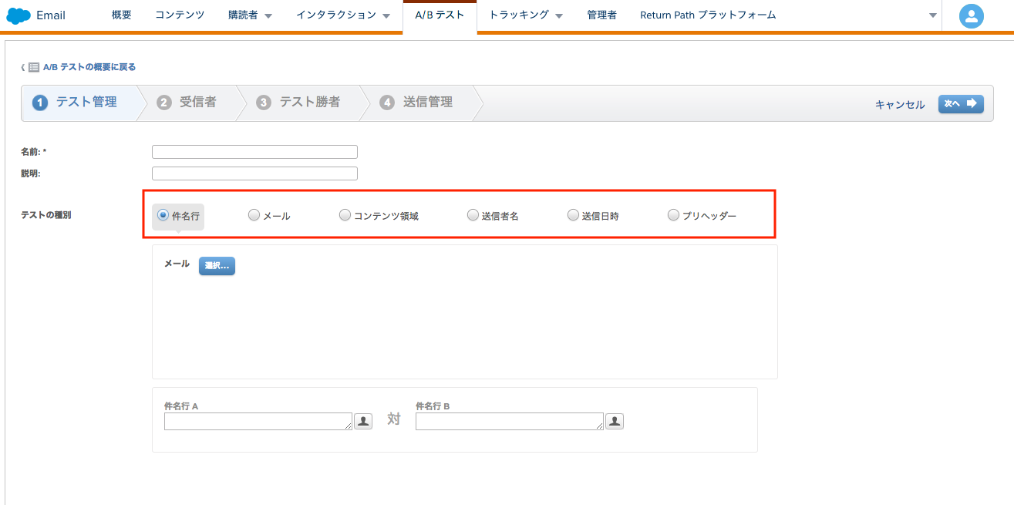Open the 概要 tab
1014x505 pixels.
(122, 15)
